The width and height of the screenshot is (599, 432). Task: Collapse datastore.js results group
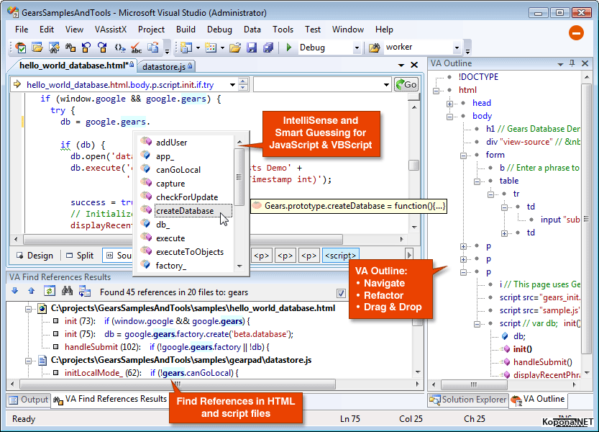point(28,361)
